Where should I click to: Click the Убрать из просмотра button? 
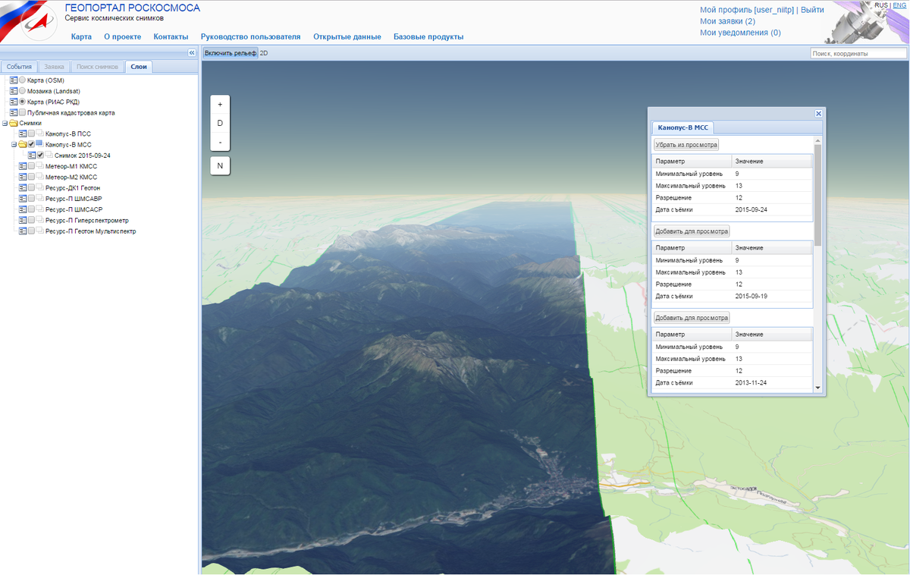(686, 144)
